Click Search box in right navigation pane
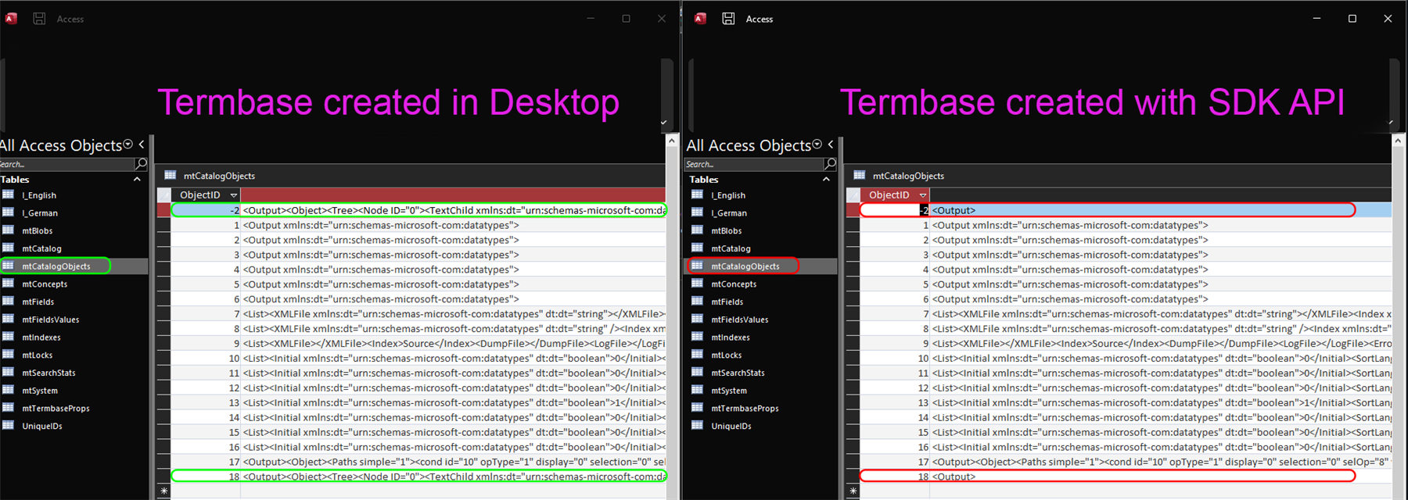Screen dimensions: 1408x500 [754, 164]
